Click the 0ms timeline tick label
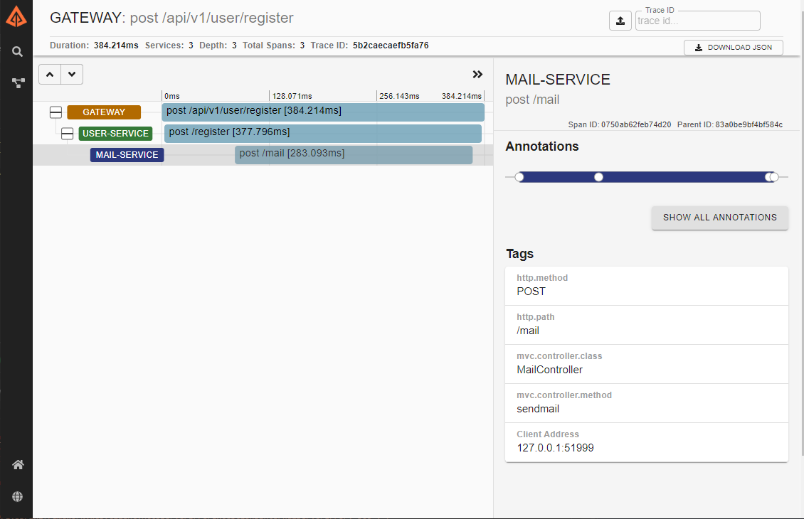 tap(172, 96)
